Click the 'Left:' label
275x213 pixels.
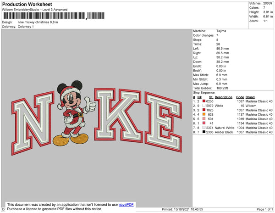tap(196, 49)
